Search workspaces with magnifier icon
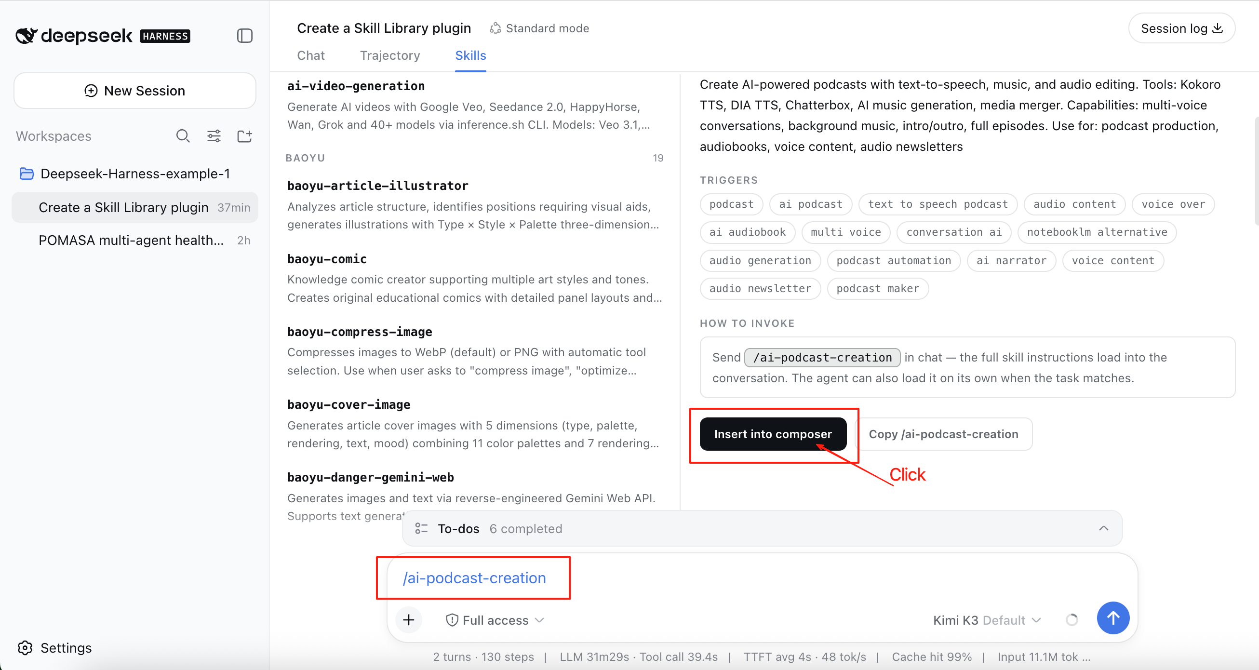The height and width of the screenshot is (670, 1259). (183, 136)
